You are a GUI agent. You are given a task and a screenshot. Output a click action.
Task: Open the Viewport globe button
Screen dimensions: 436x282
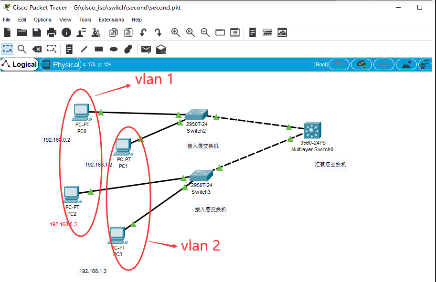coord(425,64)
